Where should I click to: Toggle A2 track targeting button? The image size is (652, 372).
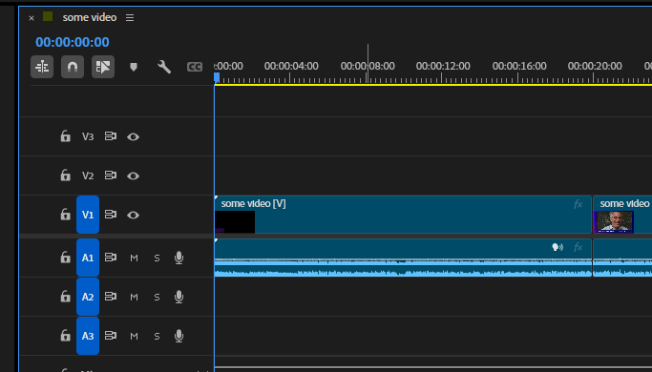88,297
